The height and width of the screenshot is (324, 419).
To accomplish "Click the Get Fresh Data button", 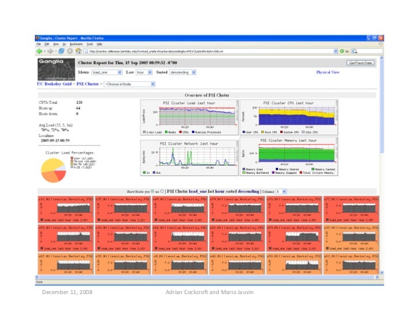I will pyautogui.click(x=360, y=63).
